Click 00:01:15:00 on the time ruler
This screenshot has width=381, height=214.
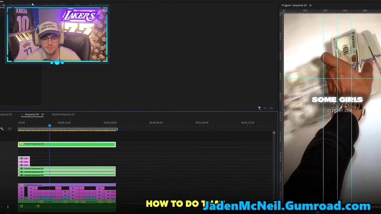coord(248,123)
